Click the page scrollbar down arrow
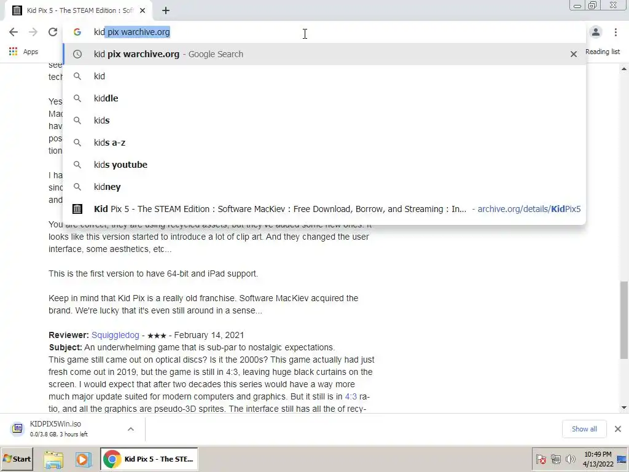This screenshot has height=472, width=629. pos(624,408)
